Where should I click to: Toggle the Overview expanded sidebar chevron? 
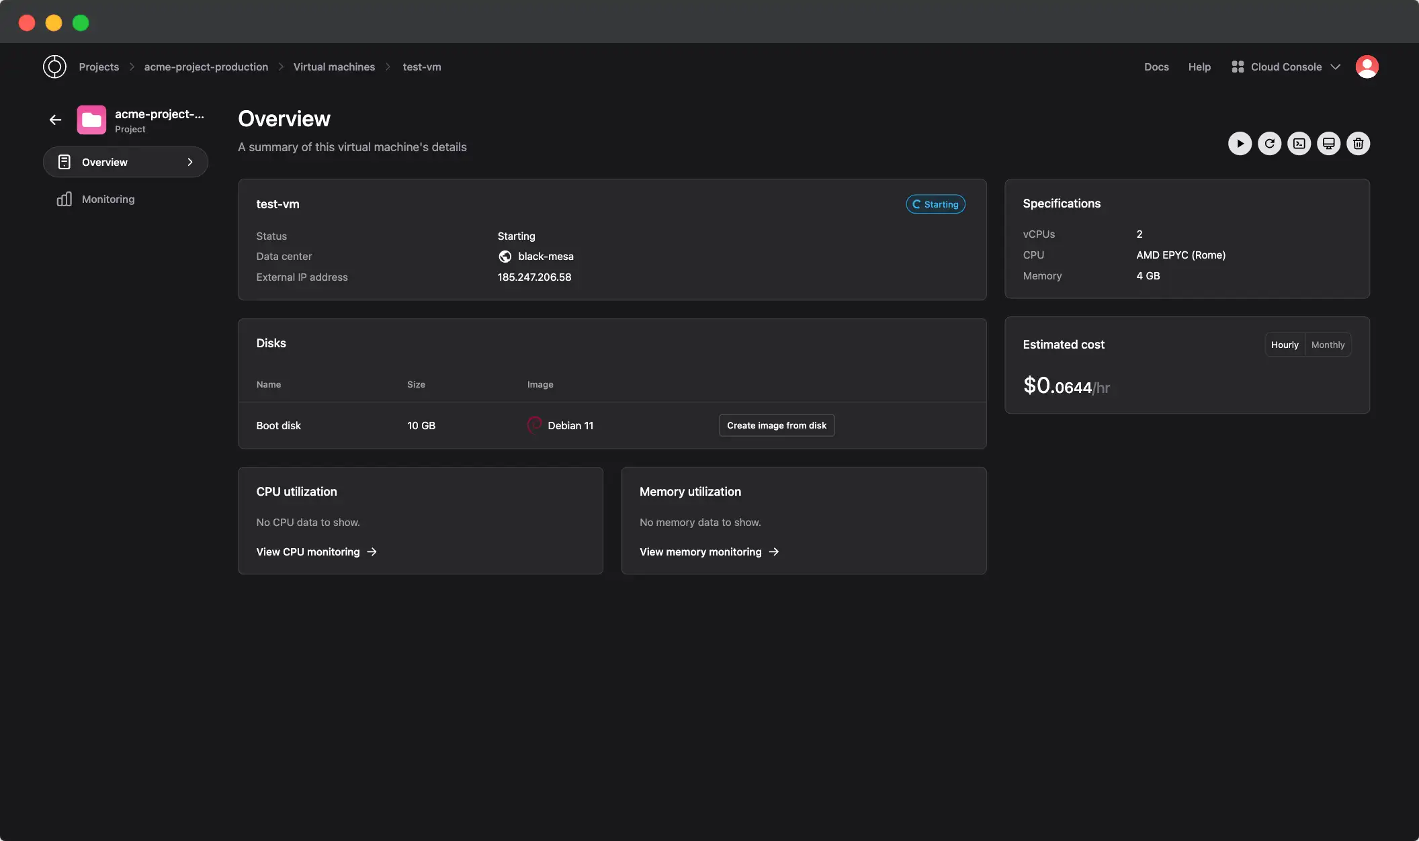click(x=190, y=162)
